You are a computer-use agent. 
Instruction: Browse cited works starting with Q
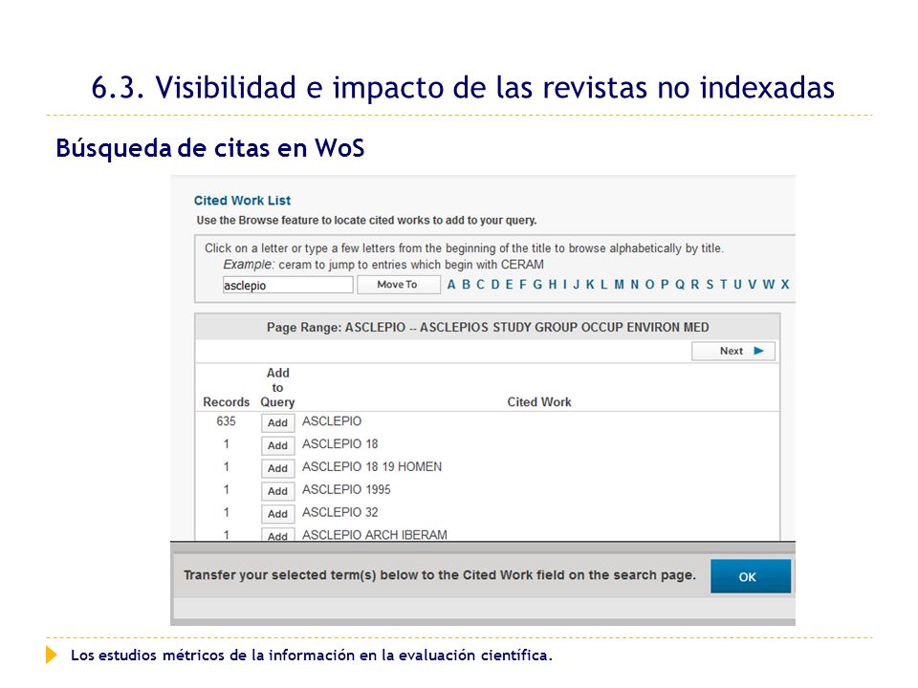pyautogui.click(x=680, y=285)
